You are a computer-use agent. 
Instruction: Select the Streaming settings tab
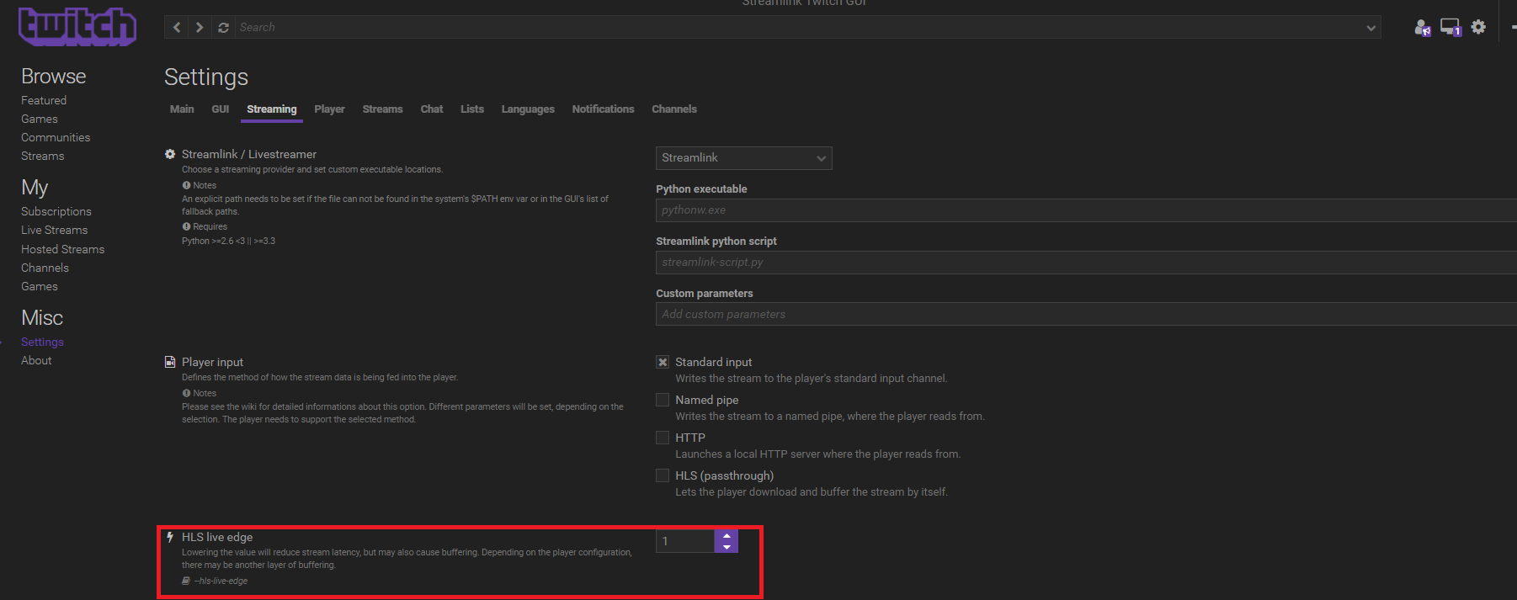coord(272,109)
